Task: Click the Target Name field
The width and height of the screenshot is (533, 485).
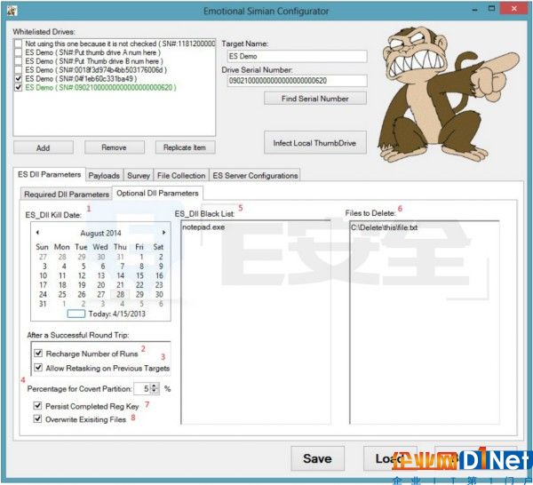Action: pos(297,56)
